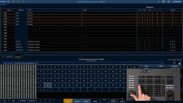Click the lock icon beside the command line
This screenshot has width=183, height=103.
point(180,63)
